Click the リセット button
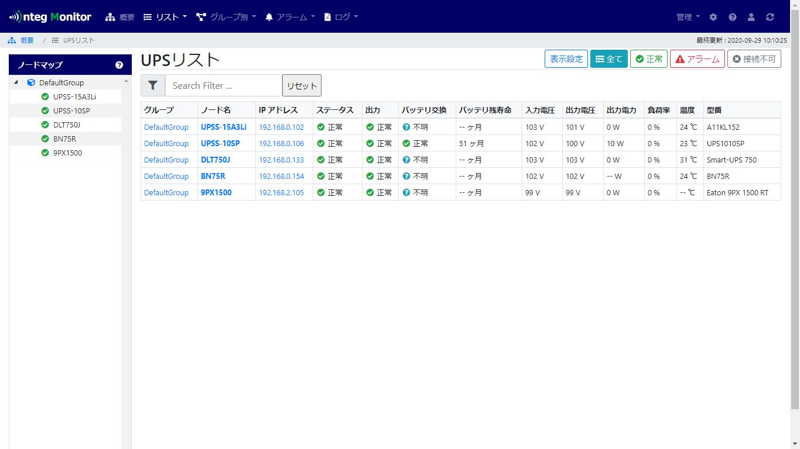Screen dimensions: 800x449 coord(302,85)
